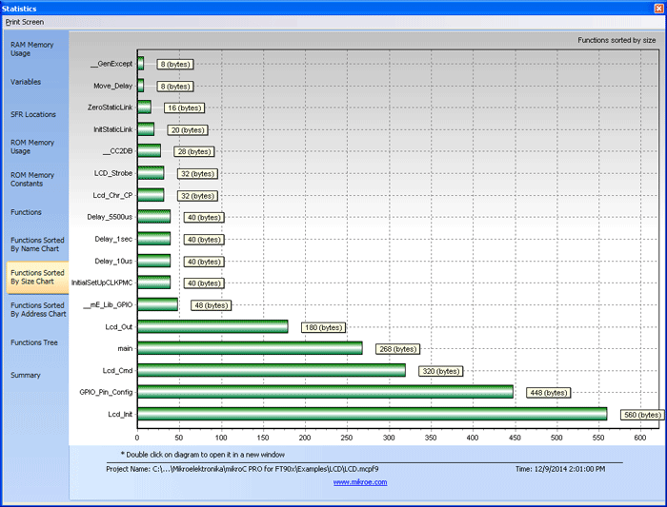
Task: Click the InitStaticLink function label
Action: [x=113, y=129]
